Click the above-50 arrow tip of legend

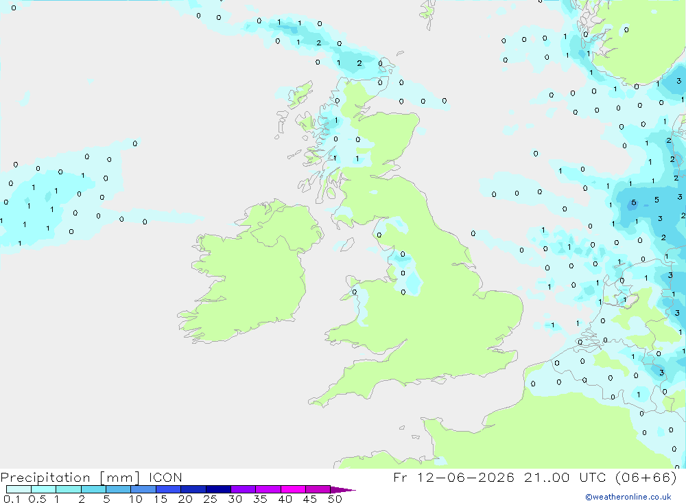pyautogui.click(x=343, y=489)
